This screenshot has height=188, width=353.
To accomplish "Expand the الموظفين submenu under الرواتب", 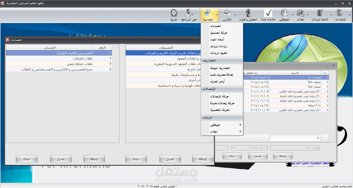I will coord(225,125).
